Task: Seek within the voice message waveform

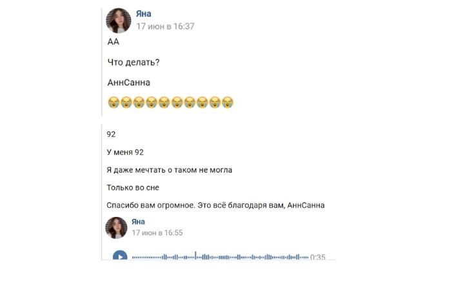Action: [221, 257]
